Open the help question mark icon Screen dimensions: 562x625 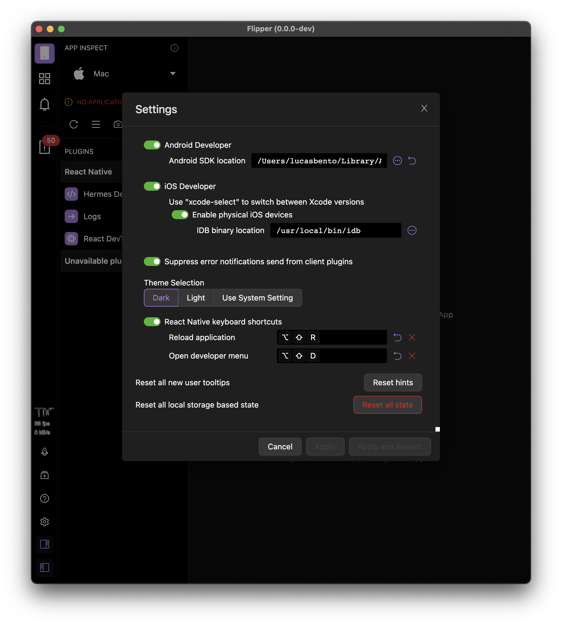(45, 498)
